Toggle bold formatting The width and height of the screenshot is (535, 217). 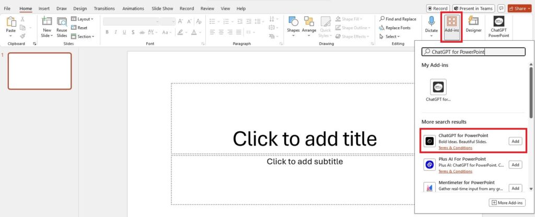(x=107, y=32)
